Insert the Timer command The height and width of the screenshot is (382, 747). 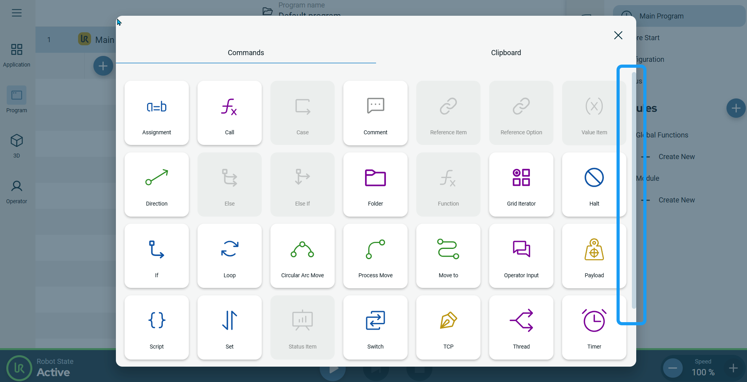594,327
